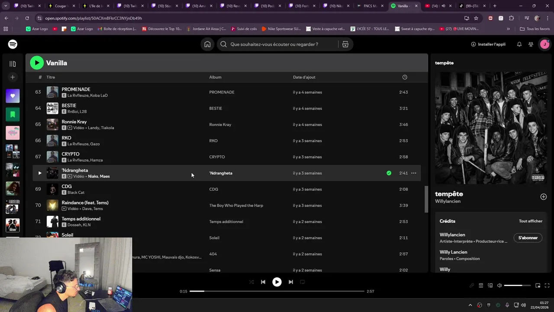Viewport: 554px width, 312px height.
Task: Open miniplayer icon
Action: point(538,286)
